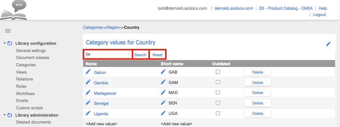Click pencil icon to edit Gabon name

coord(88,72)
